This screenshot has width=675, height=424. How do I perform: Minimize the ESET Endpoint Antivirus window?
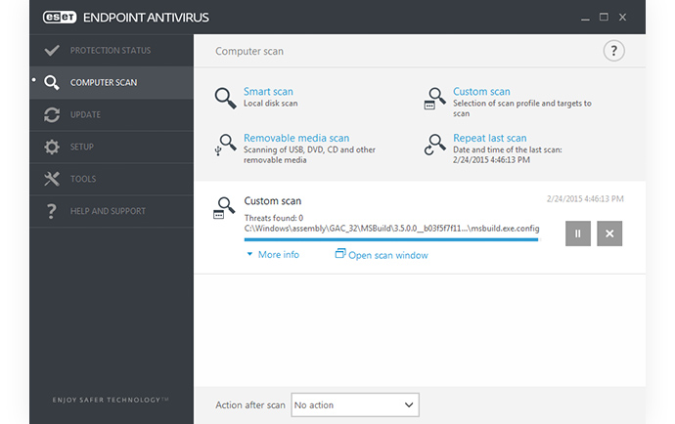pos(585,18)
